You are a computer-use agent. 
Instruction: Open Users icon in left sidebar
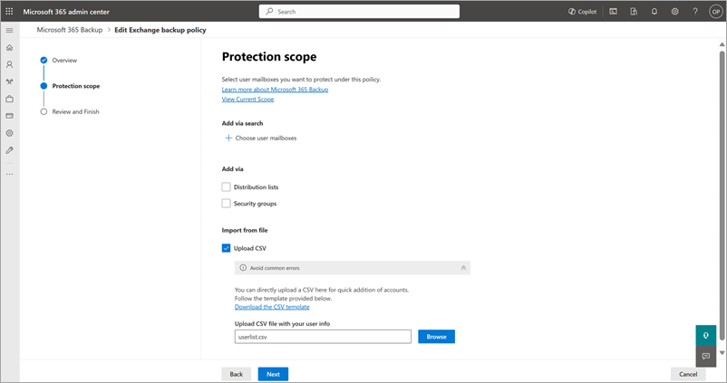tap(9, 64)
